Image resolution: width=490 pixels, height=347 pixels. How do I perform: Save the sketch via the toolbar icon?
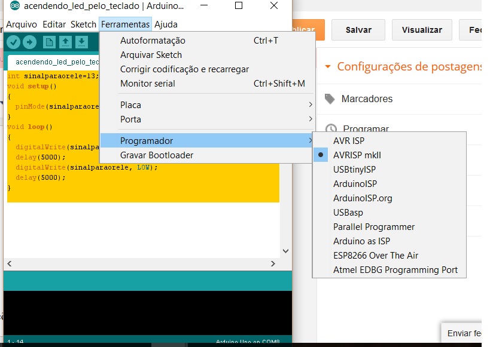pyautogui.click(x=83, y=42)
